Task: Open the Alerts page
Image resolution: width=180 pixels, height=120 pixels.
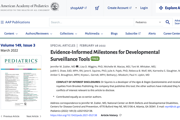Action: pos(152,34)
